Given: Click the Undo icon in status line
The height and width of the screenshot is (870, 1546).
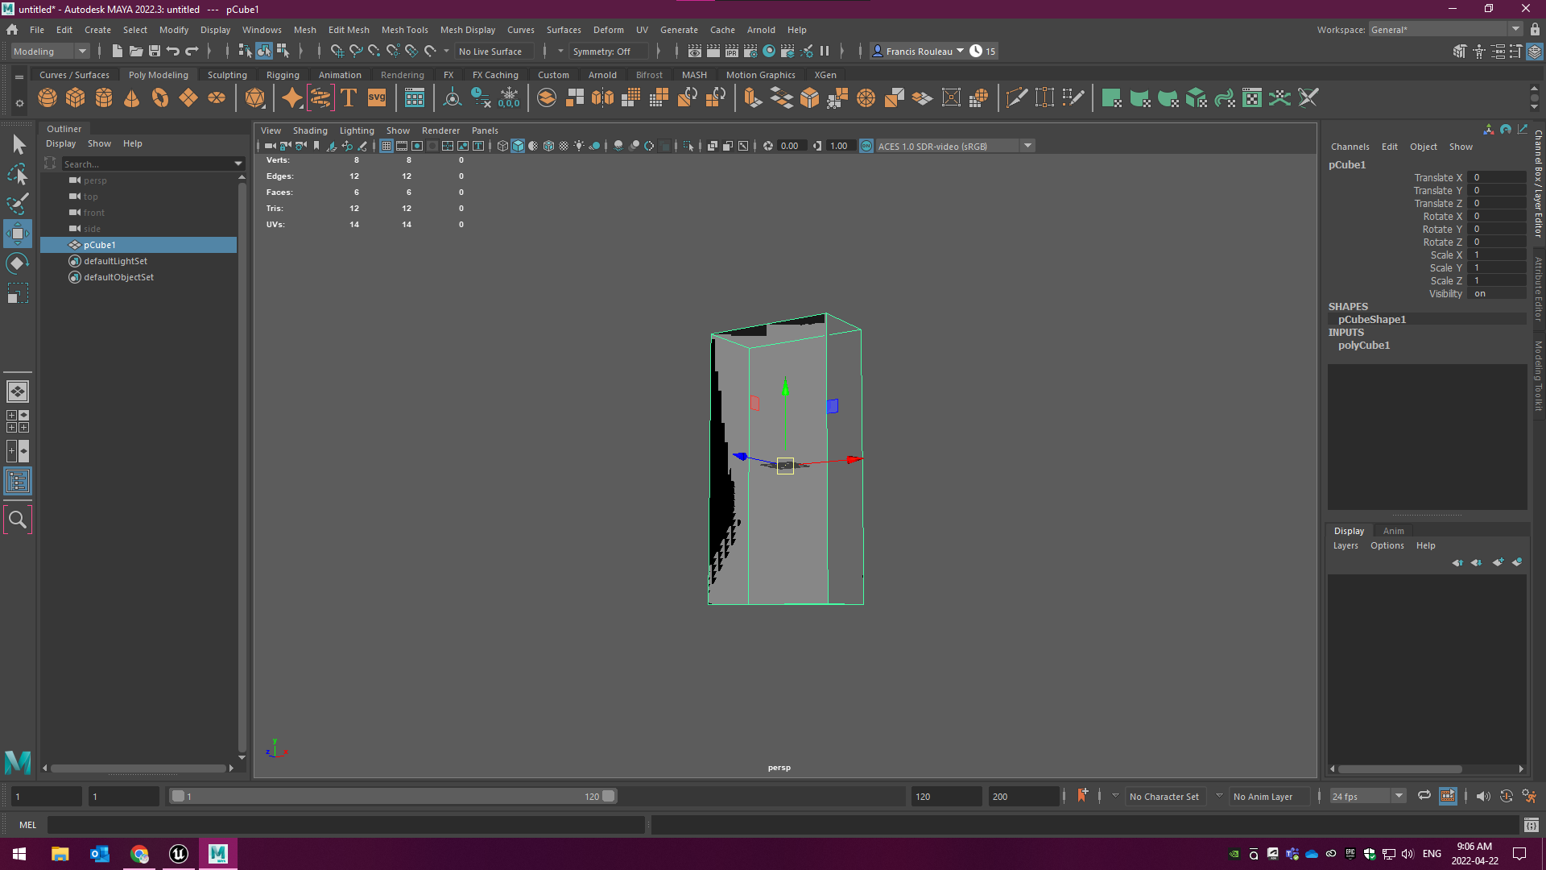Looking at the screenshot, I should 173,52.
